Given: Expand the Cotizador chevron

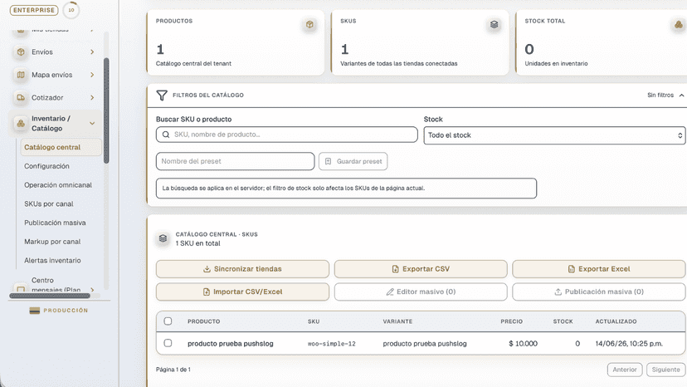Looking at the screenshot, I should [x=92, y=97].
